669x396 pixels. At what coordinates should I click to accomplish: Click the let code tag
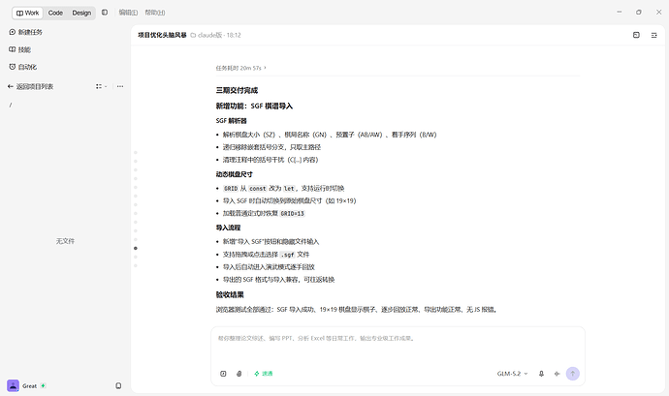click(289, 189)
